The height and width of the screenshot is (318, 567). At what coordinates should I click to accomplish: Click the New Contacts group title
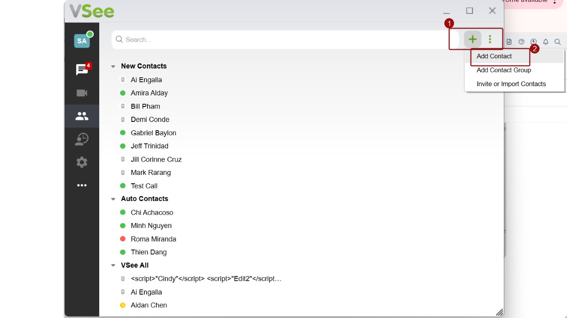(144, 66)
